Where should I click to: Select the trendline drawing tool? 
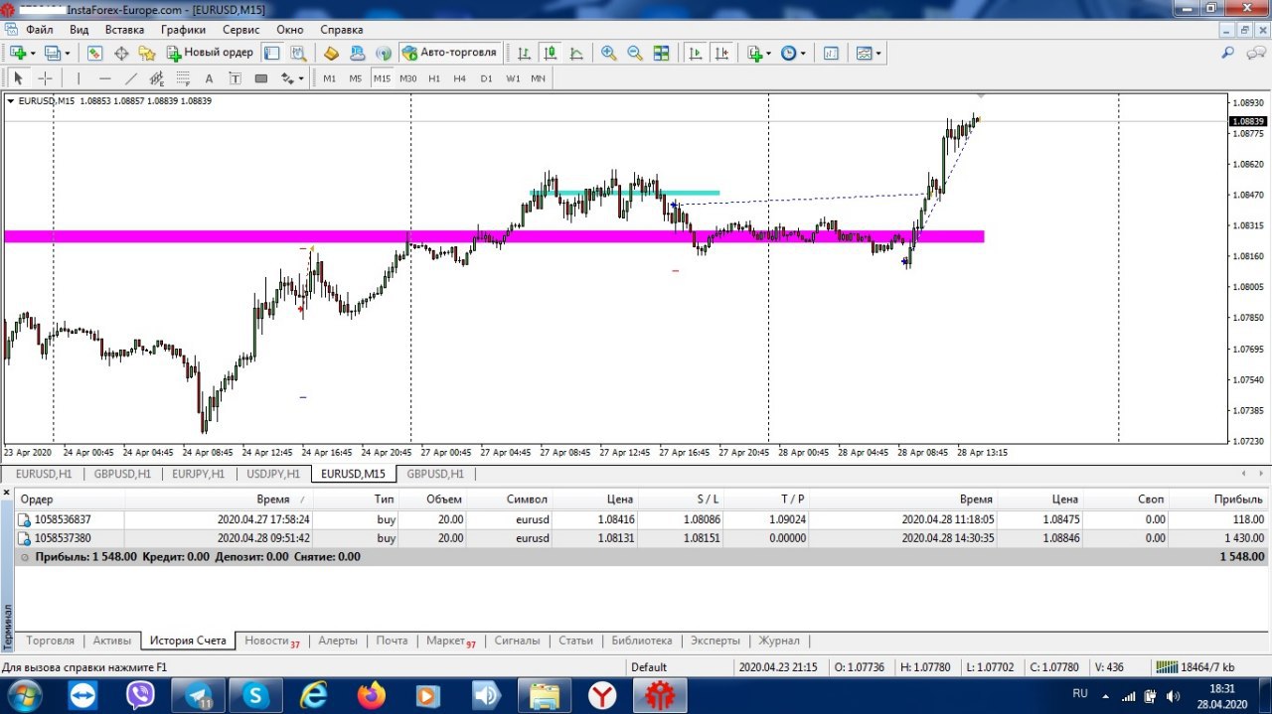(x=130, y=78)
